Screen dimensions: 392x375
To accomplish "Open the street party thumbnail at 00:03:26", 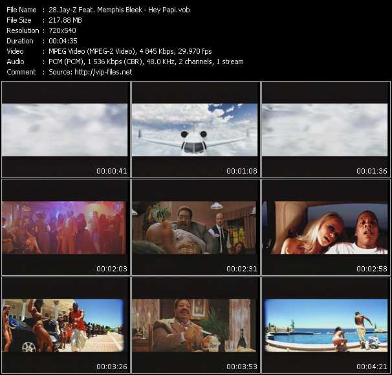I will 66,325.
